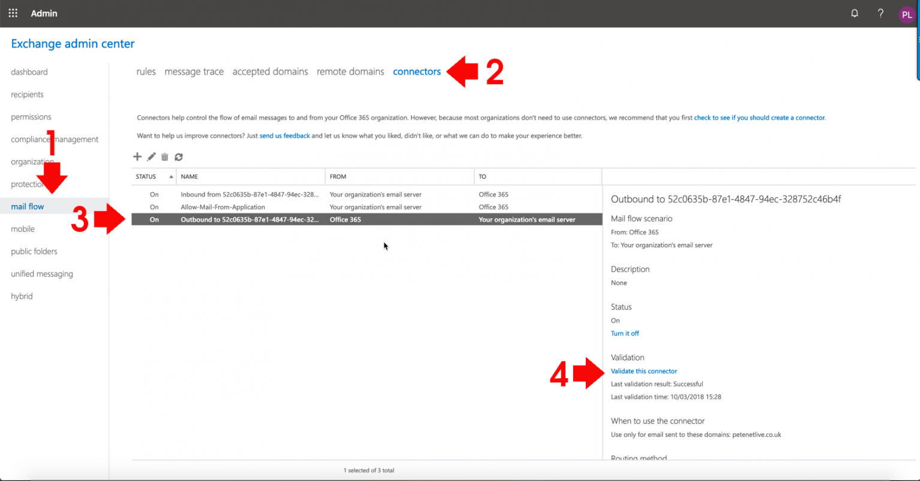Open the send us feedback link
920x481 pixels.
(x=285, y=136)
